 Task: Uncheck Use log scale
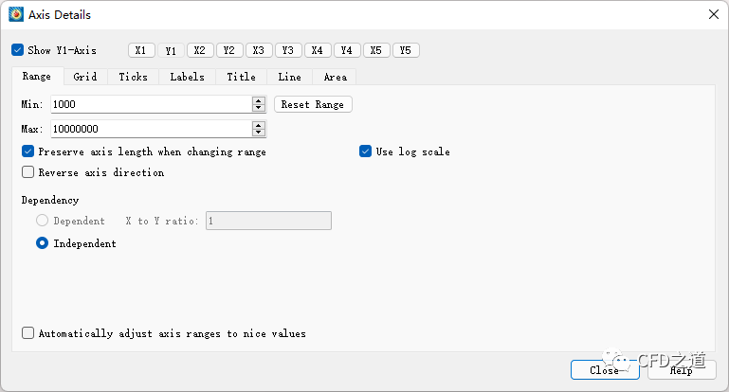click(x=366, y=151)
